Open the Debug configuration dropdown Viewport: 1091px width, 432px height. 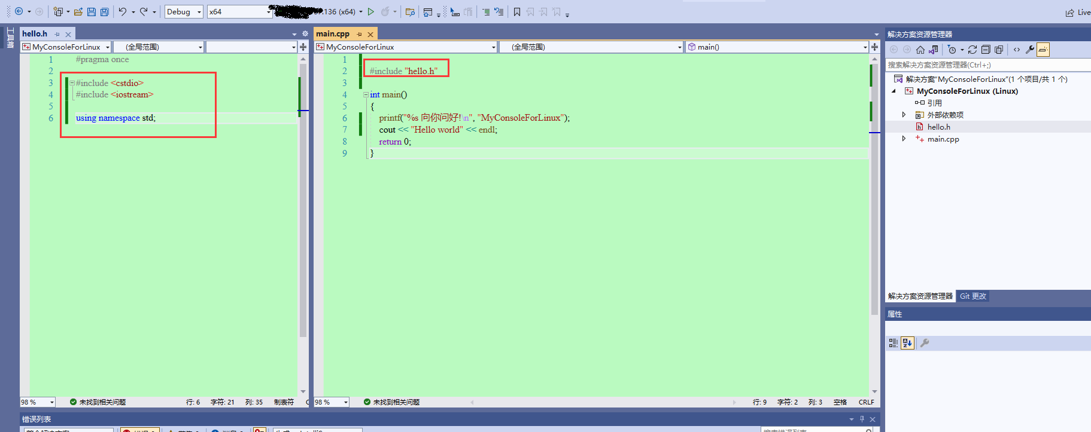point(184,11)
